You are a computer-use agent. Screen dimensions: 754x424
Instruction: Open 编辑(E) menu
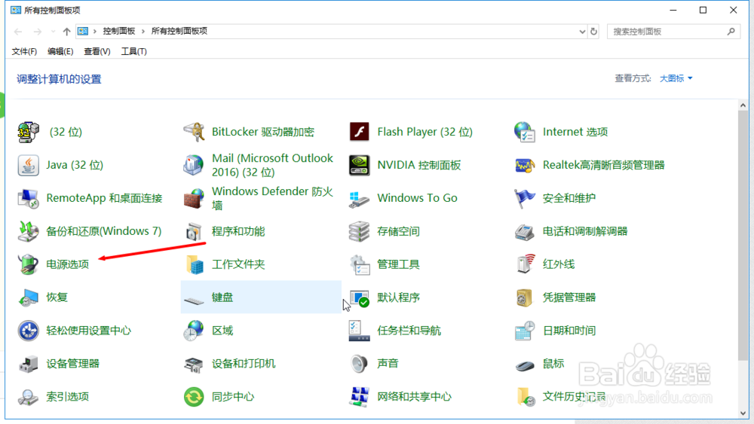(60, 51)
